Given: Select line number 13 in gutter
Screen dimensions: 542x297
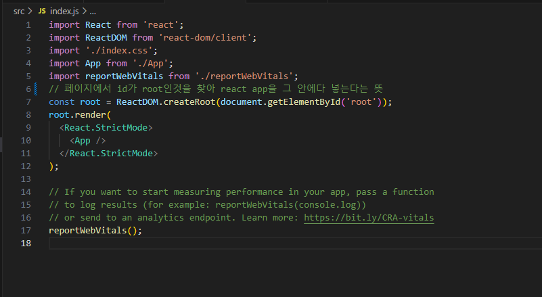Looking at the screenshot, I should pyautogui.click(x=26, y=179).
